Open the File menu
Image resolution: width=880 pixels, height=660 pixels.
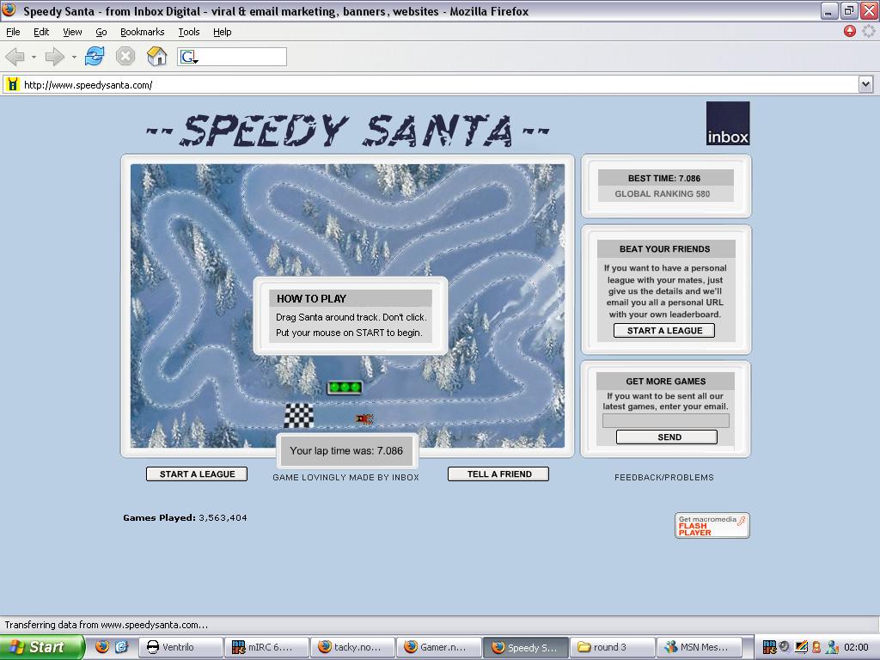13,32
